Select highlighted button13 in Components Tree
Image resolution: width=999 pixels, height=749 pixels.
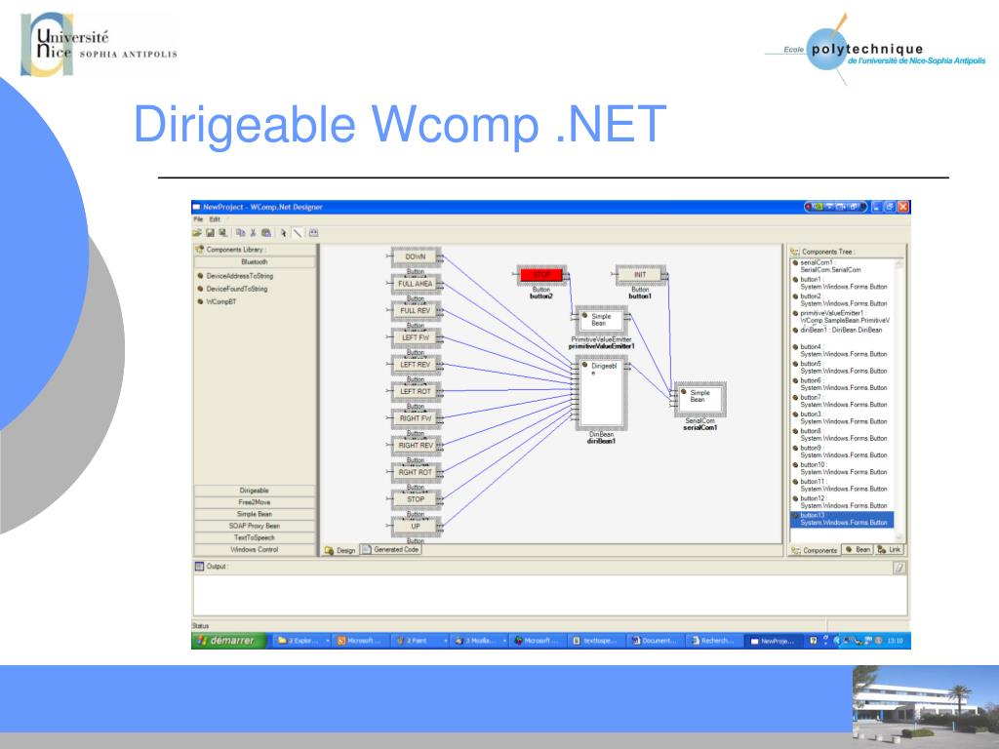tap(842, 519)
